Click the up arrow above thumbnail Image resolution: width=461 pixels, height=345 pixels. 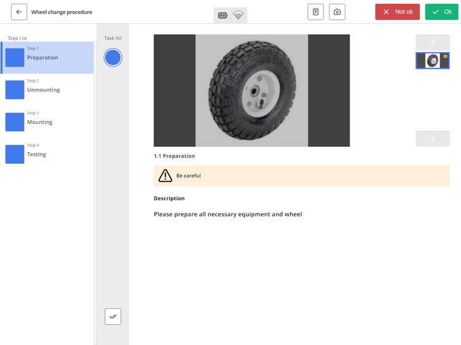[433, 42]
